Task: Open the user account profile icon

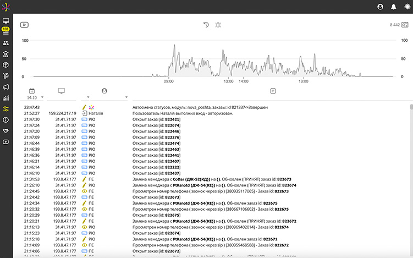Action: (379, 7)
